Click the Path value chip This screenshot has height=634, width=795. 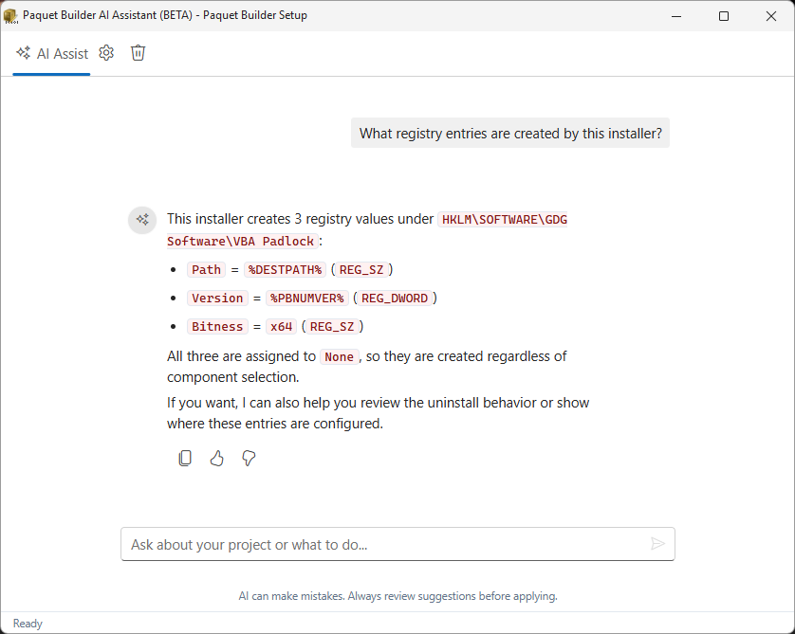tap(206, 269)
